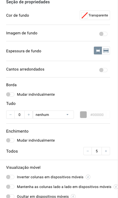Click the #000000 hex color field
Viewport: 118px width, 198px height.
[98, 115]
